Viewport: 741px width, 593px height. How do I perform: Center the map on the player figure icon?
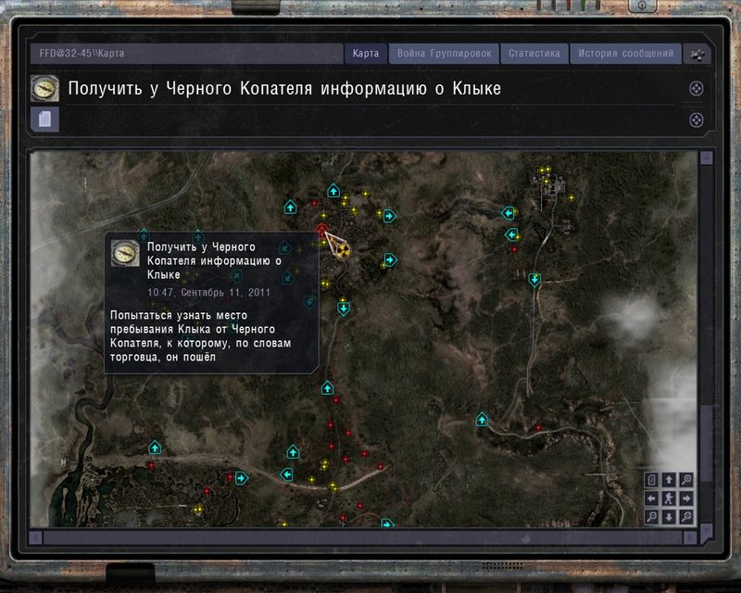click(x=669, y=498)
